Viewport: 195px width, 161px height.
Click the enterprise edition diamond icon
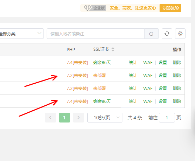tap(87, 8)
